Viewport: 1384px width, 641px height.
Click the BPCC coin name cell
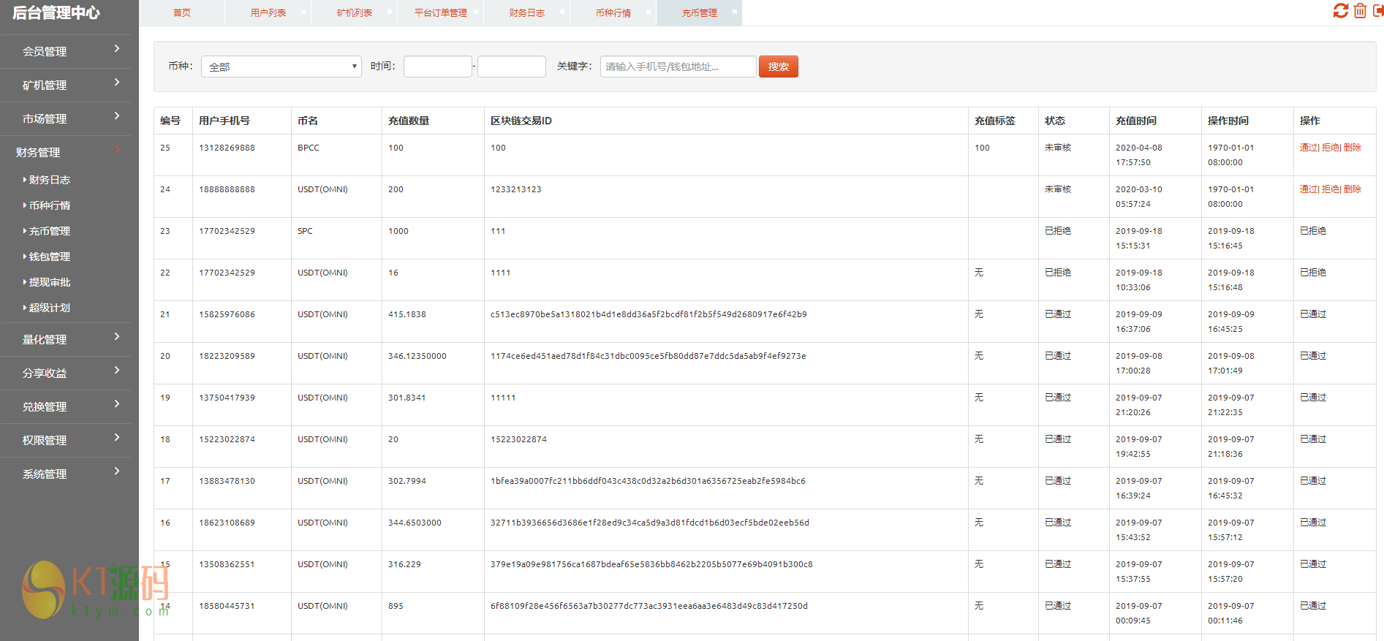point(309,148)
